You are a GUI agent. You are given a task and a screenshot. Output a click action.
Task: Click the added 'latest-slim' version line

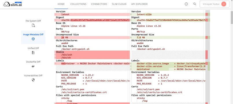168,14
